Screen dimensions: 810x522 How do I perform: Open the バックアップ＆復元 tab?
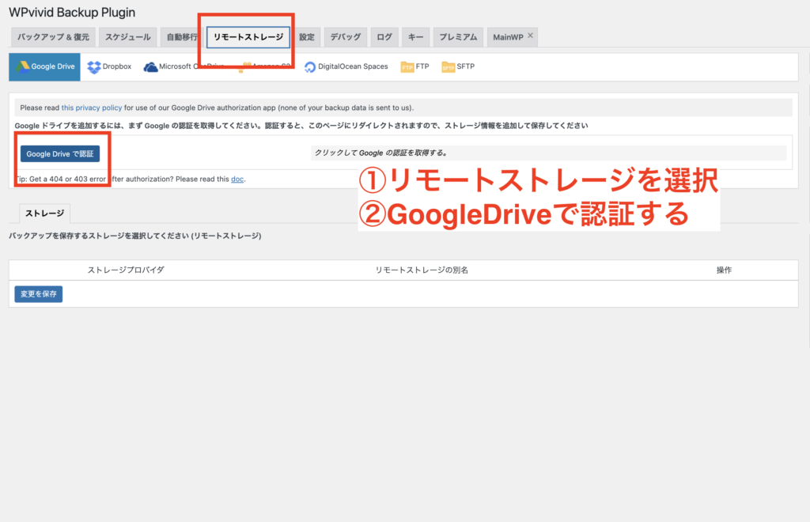point(53,37)
